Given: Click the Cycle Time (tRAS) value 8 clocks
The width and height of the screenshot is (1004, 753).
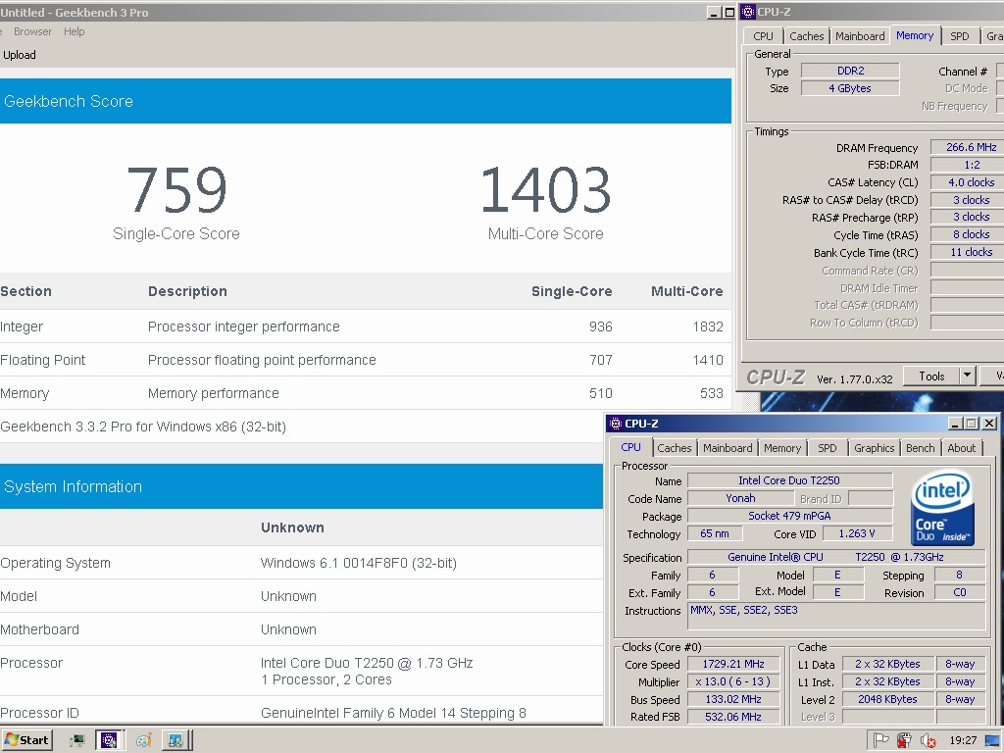Looking at the screenshot, I should pos(970,235).
